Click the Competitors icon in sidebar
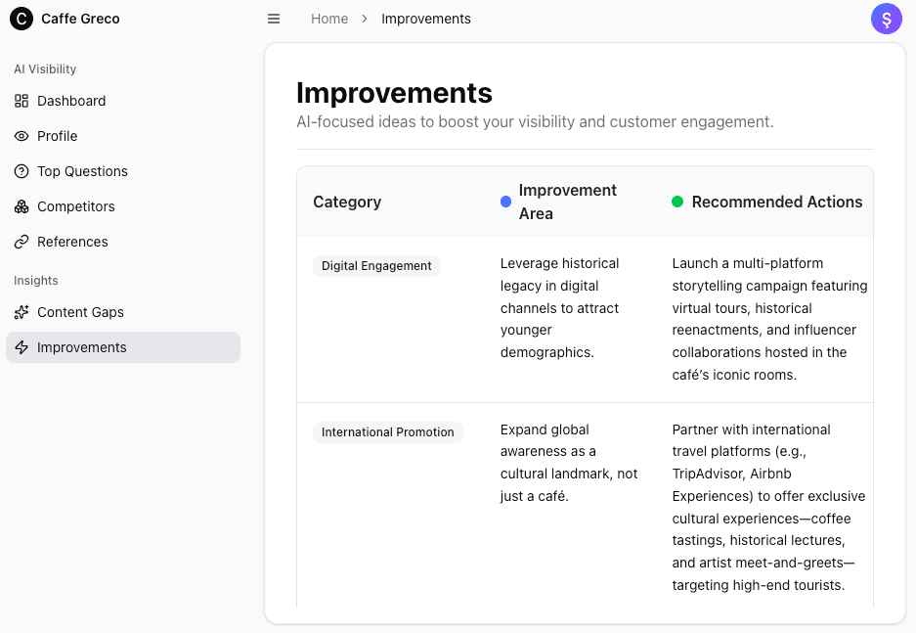Image resolution: width=916 pixels, height=633 pixels. click(x=22, y=206)
